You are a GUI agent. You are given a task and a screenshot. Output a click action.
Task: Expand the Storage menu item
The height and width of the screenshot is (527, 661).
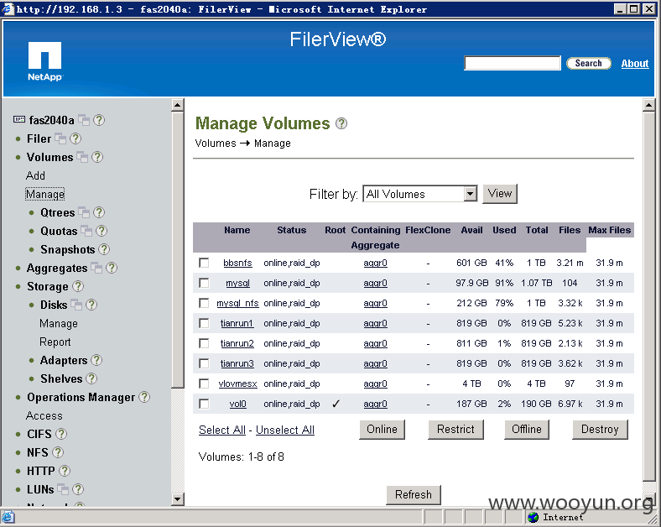[x=47, y=286]
